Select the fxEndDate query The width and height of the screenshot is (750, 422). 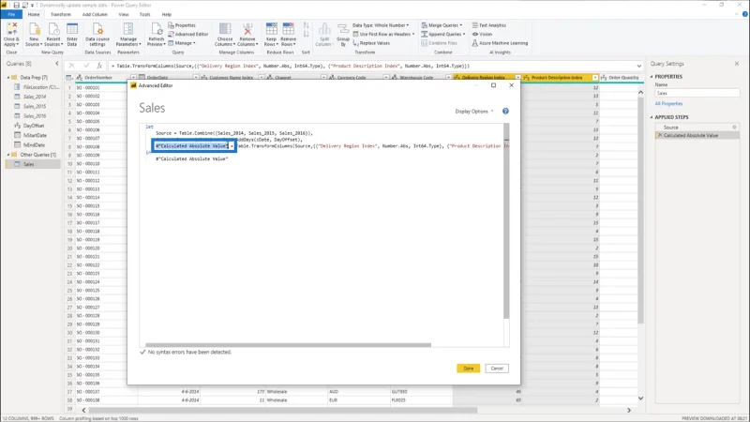(34, 144)
